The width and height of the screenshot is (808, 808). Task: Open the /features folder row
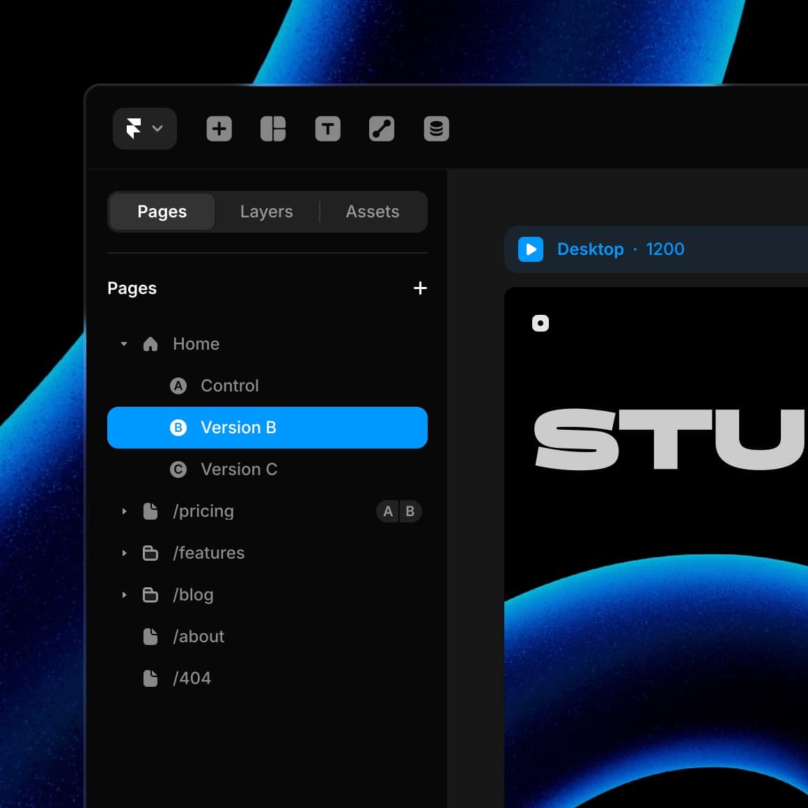click(x=267, y=553)
